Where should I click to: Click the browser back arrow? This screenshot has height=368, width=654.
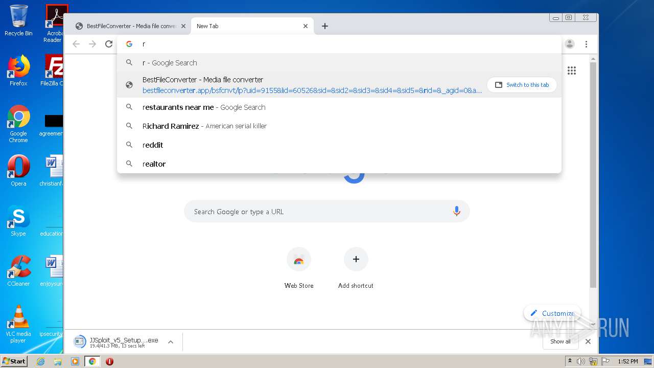click(76, 44)
